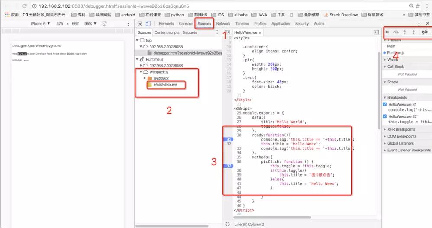Open Stack Overflow bookmark
432x228 pixels.
341,15
